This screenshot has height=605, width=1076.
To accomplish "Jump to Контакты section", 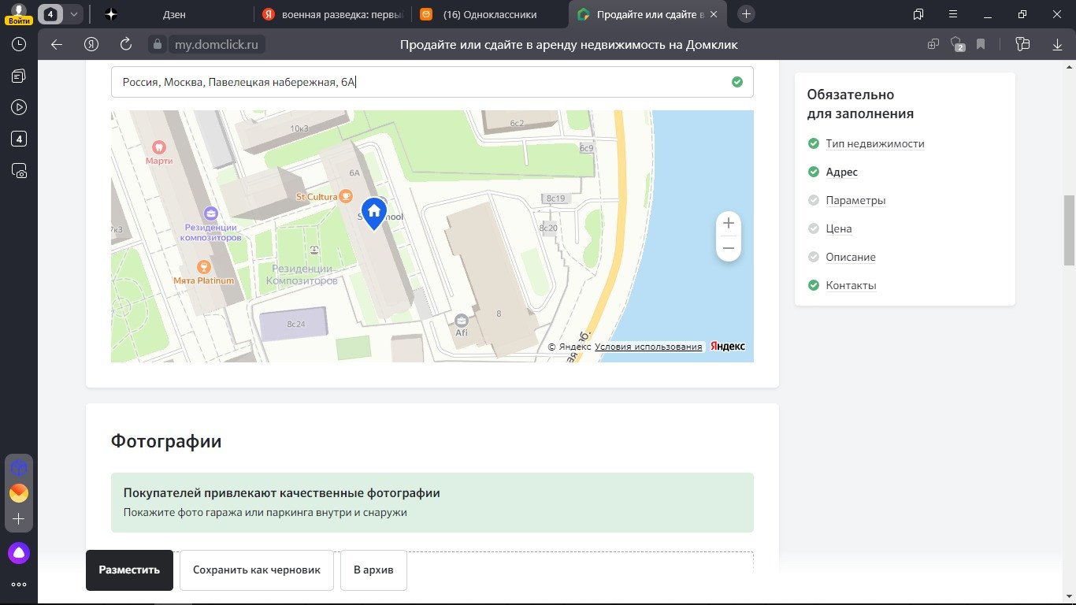I will (x=851, y=285).
